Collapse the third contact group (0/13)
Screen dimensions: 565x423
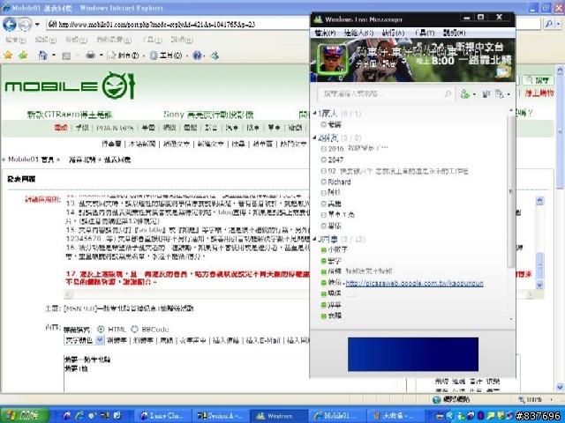pos(314,239)
